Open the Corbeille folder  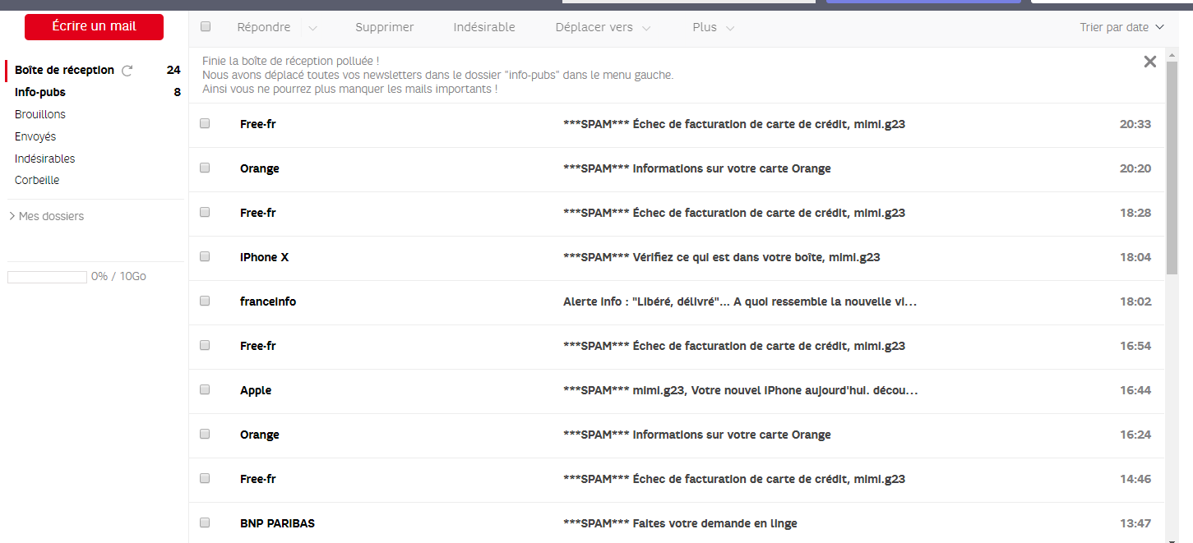pos(36,180)
